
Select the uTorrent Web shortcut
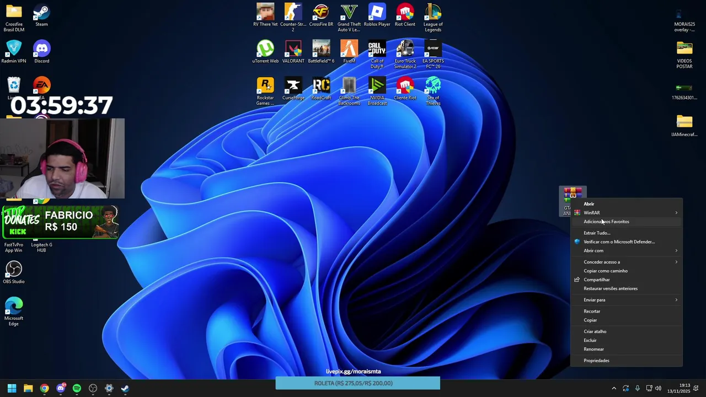tap(265, 52)
